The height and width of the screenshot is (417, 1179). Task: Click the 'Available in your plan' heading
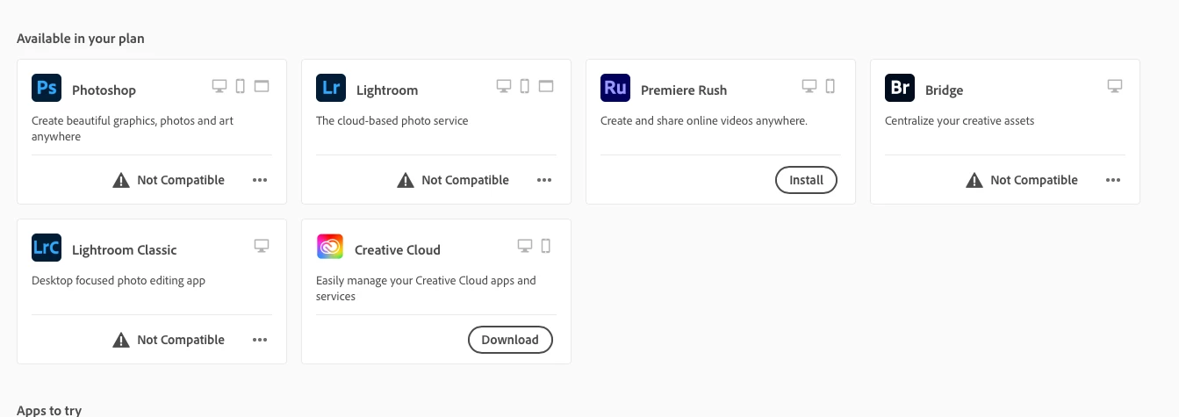click(81, 39)
